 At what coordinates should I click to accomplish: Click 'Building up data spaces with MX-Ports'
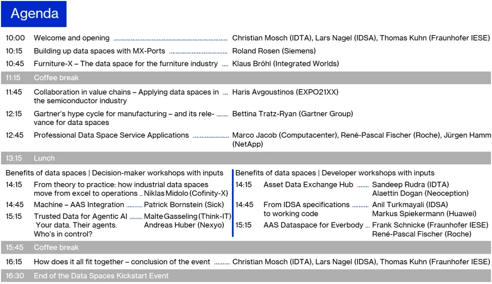point(99,51)
